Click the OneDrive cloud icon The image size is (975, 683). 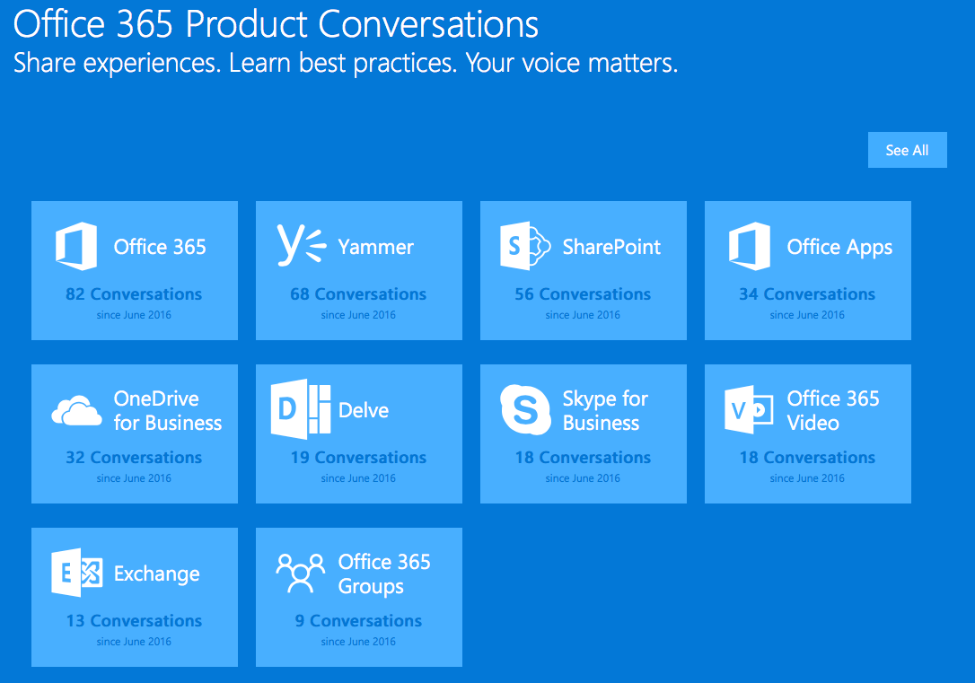(76, 411)
